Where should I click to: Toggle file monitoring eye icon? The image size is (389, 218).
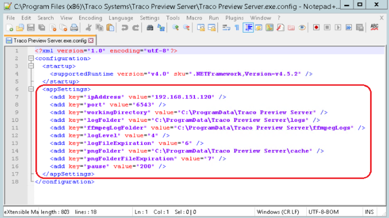302,28
